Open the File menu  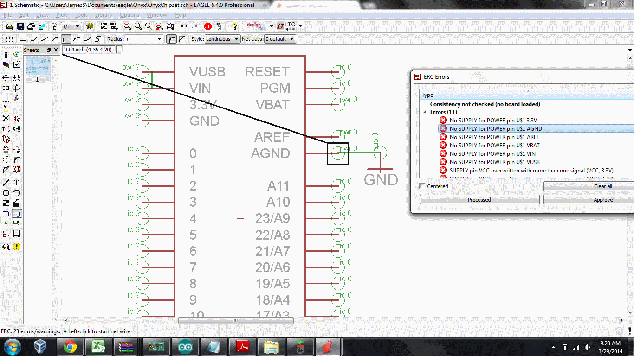(8, 15)
